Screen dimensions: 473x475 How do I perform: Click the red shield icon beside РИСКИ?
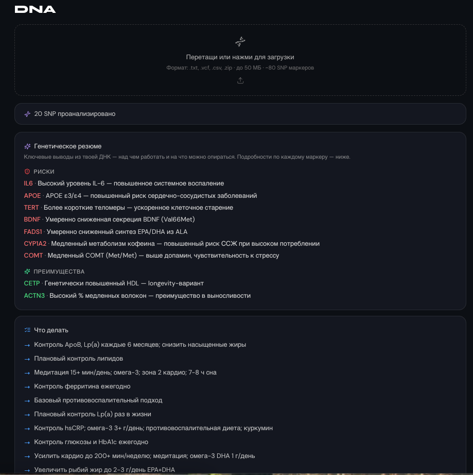[27, 172]
